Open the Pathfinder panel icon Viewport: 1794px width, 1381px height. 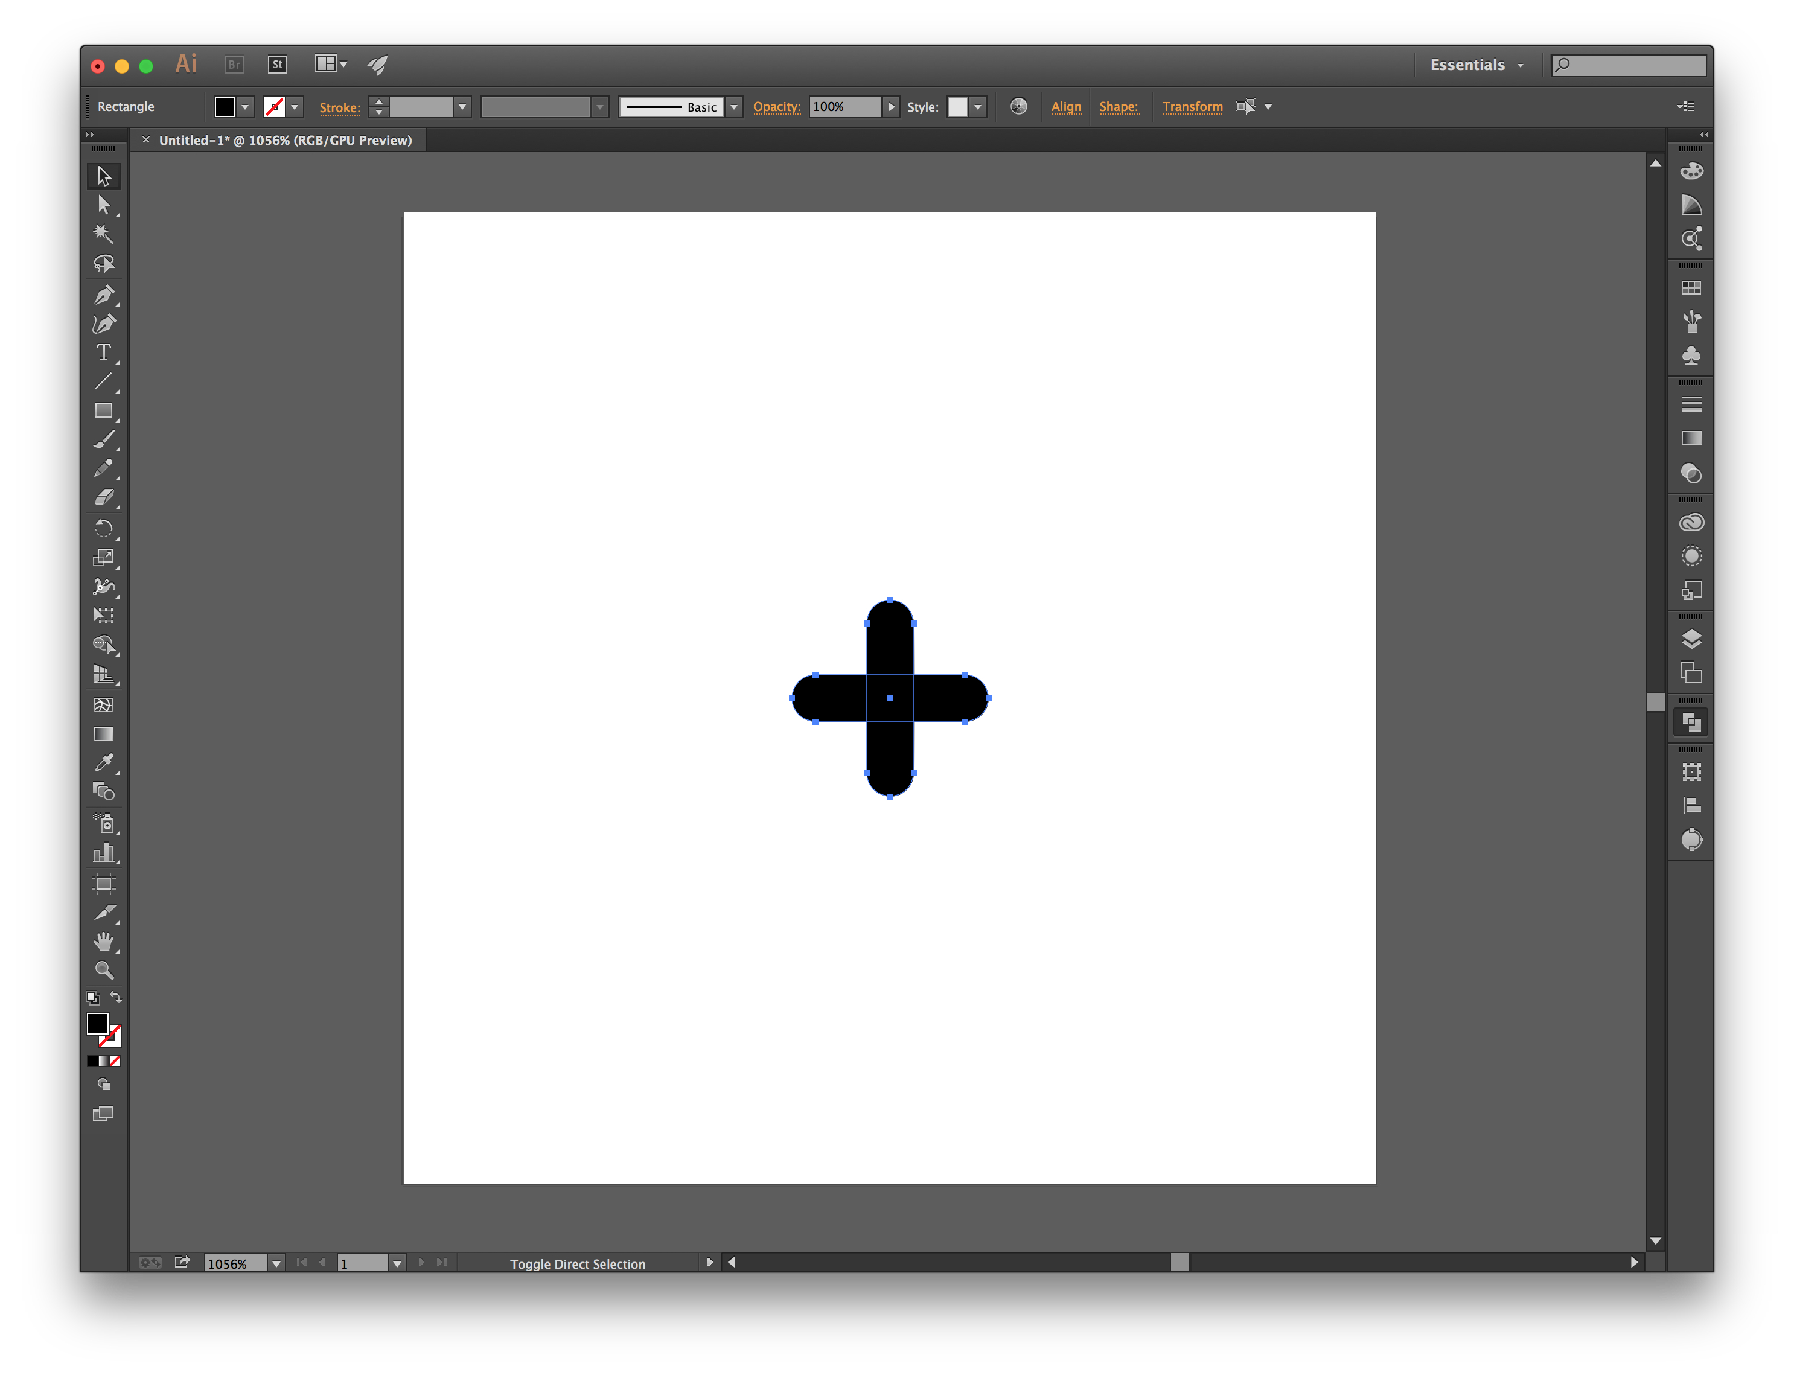[x=1691, y=723]
